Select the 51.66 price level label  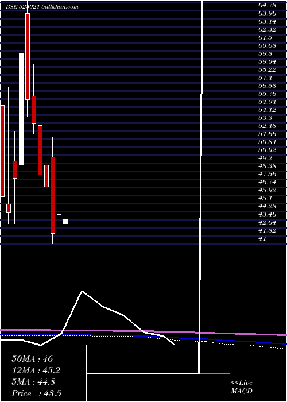click(x=267, y=134)
